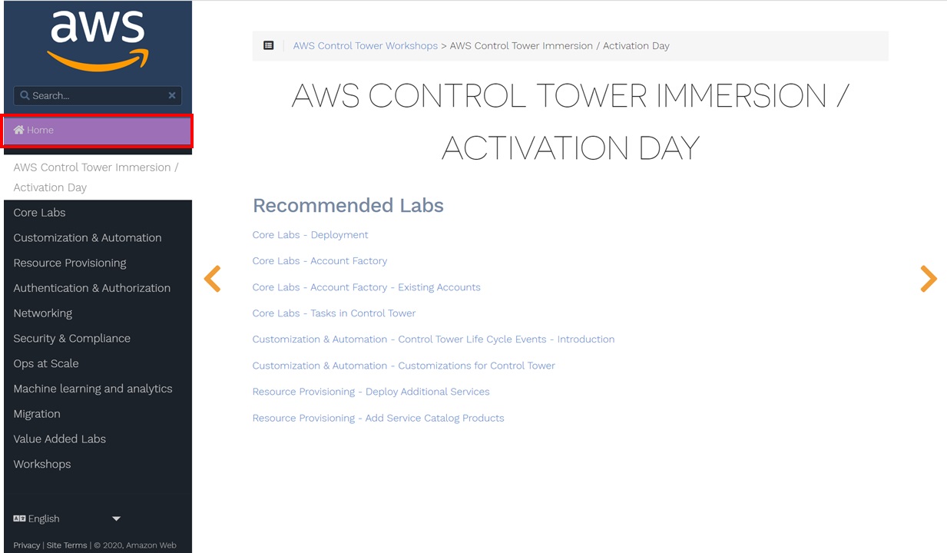Open Workshops from the sidebar navigation
Viewport: 947px width, 553px height.
[41, 464]
